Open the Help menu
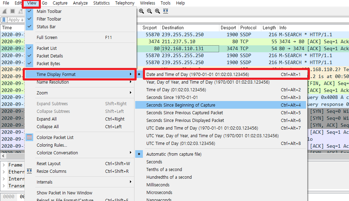Image resolution: width=349 pixels, height=201 pixels. (180, 3)
